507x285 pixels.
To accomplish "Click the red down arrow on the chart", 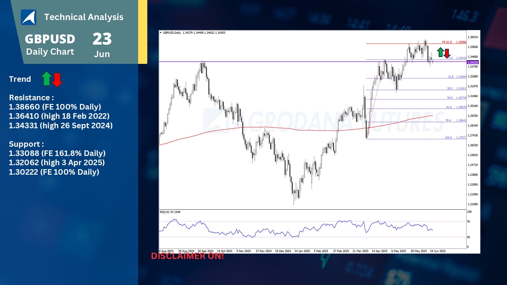I will tap(447, 54).
